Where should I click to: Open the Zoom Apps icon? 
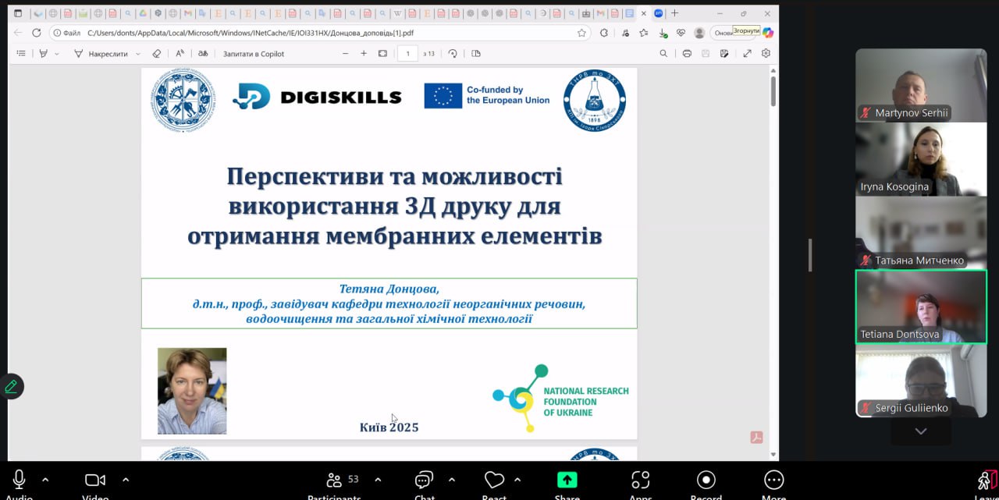[x=640, y=480]
